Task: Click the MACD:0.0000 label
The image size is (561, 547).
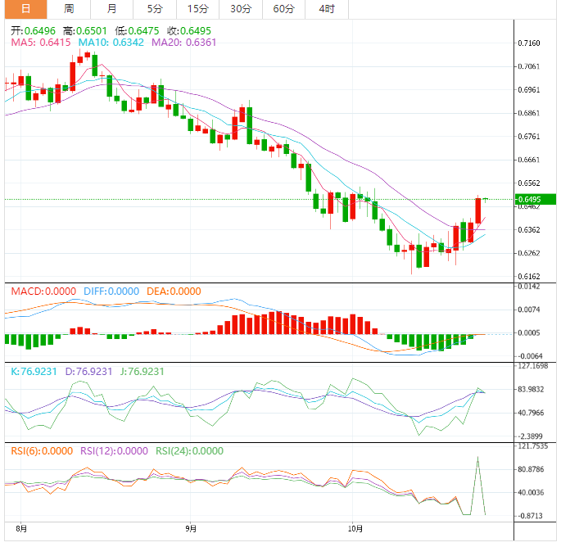Action: pos(43,292)
